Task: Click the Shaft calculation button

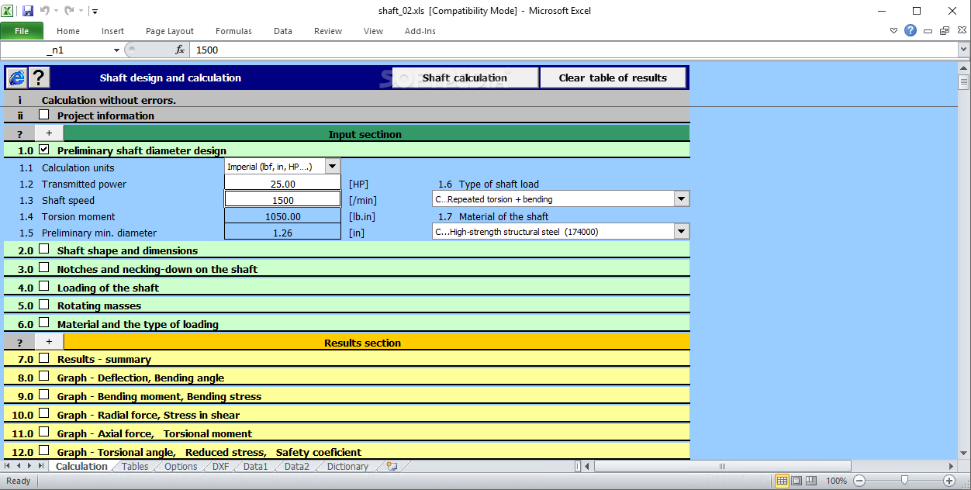Action: click(465, 78)
